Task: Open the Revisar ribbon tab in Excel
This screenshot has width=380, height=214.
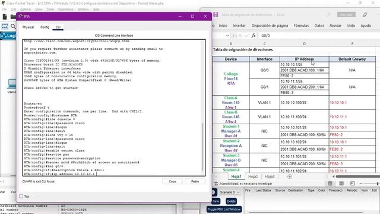Action: tap(335, 26)
